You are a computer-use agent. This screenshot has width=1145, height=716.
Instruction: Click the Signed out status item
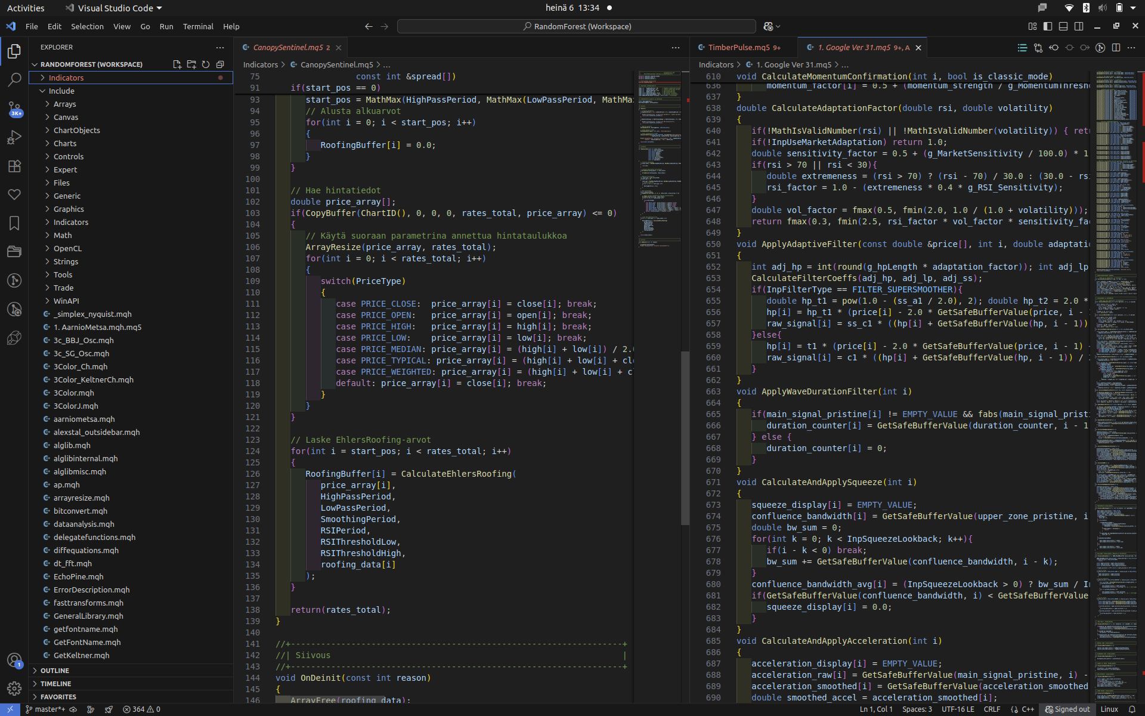click(1067, 709)
